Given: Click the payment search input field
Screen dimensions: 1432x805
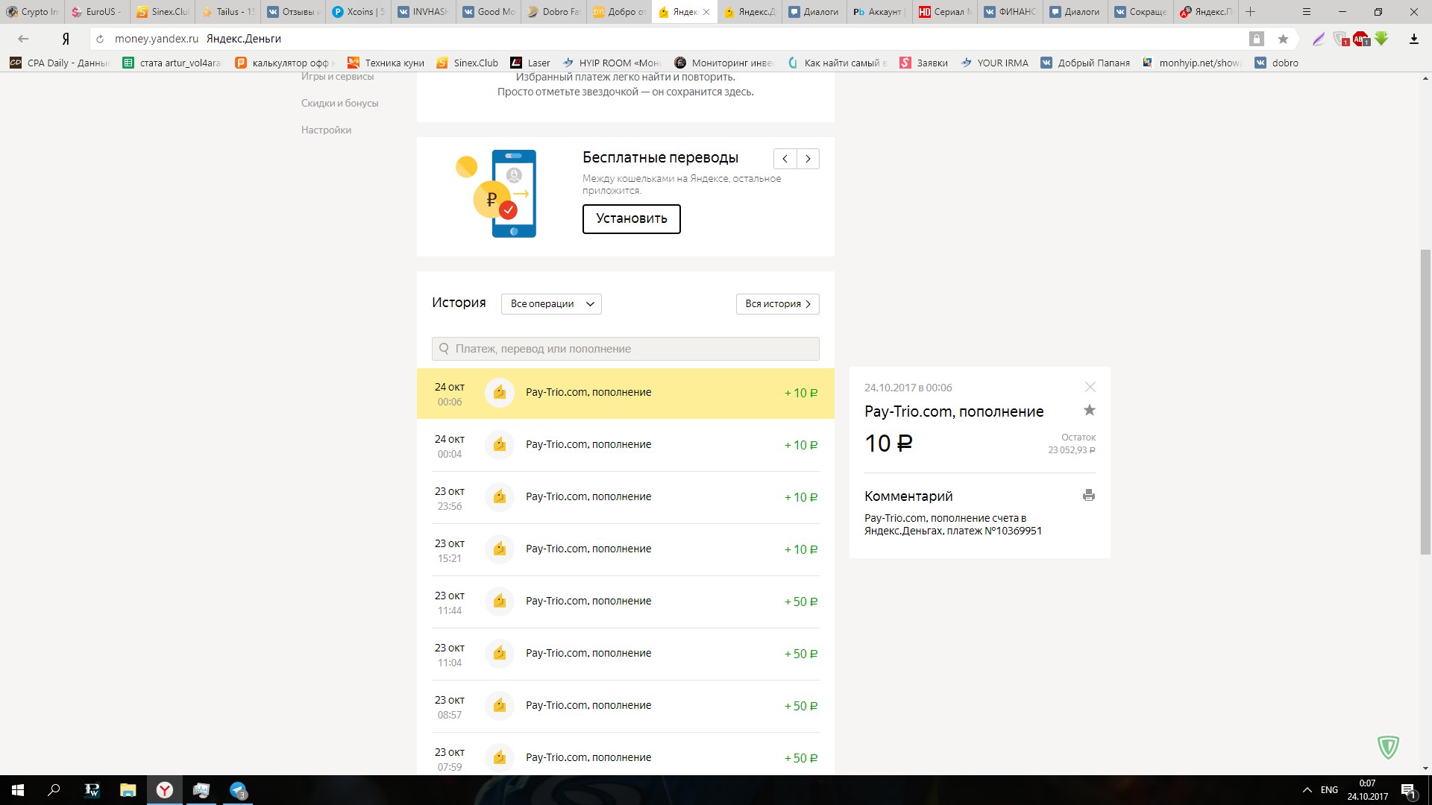Looking at the screenshot, I should click(625, 349).
